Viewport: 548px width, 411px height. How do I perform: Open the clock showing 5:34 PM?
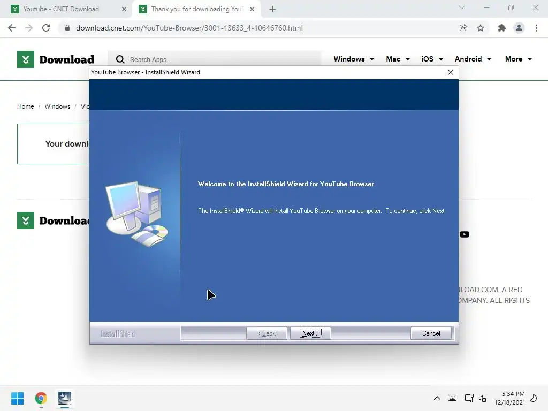tap(509, 398)
